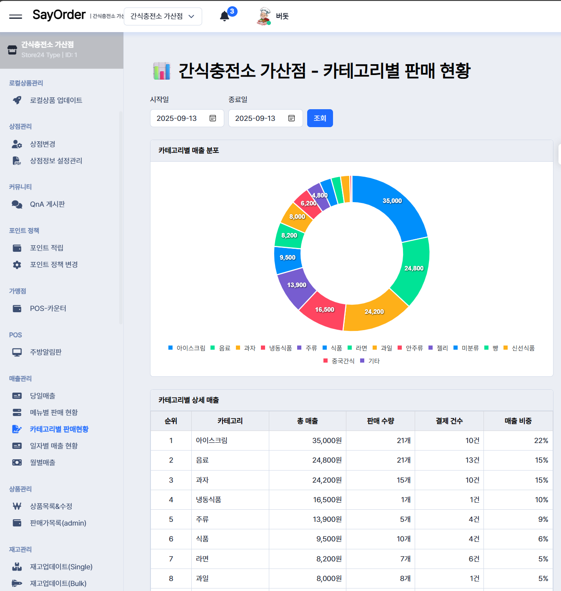Click the chat bubbles icon for QnA 게시판

coord(17,205)
